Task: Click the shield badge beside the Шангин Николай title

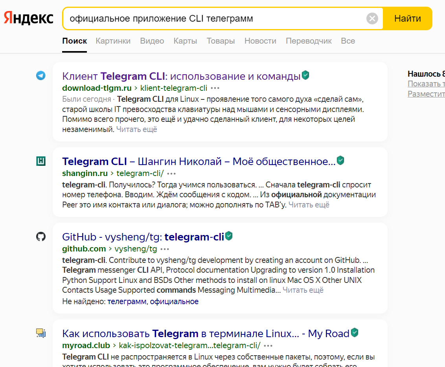Action: tap(340, 161)
